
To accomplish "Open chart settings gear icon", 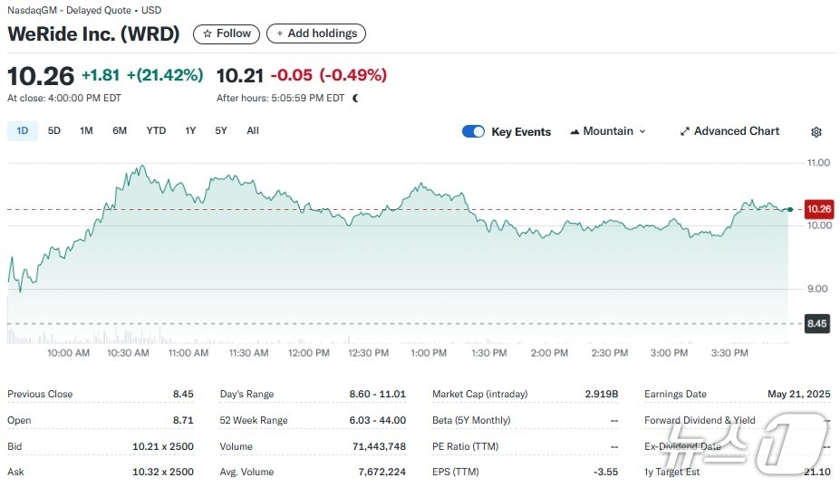I will click(x=816, y=132).
